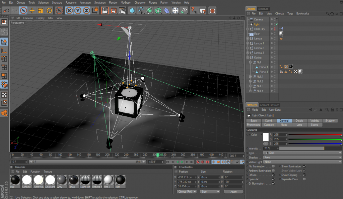The height and width of the screenshot is (199, 343).
Task: Click the Undo arrow icon
Action: 6,11
